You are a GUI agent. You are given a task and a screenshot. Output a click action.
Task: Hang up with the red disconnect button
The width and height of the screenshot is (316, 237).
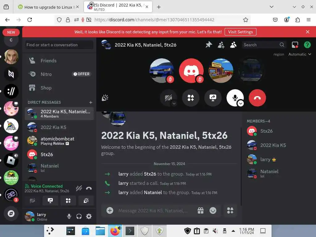pos(257,98)
